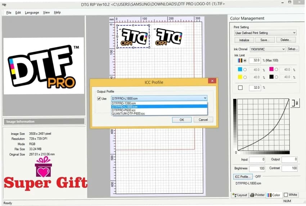This screenshot has height=206, width=306.
Task: Choose DTFPRO-P600.icc profile option
Action: [159, 110]
